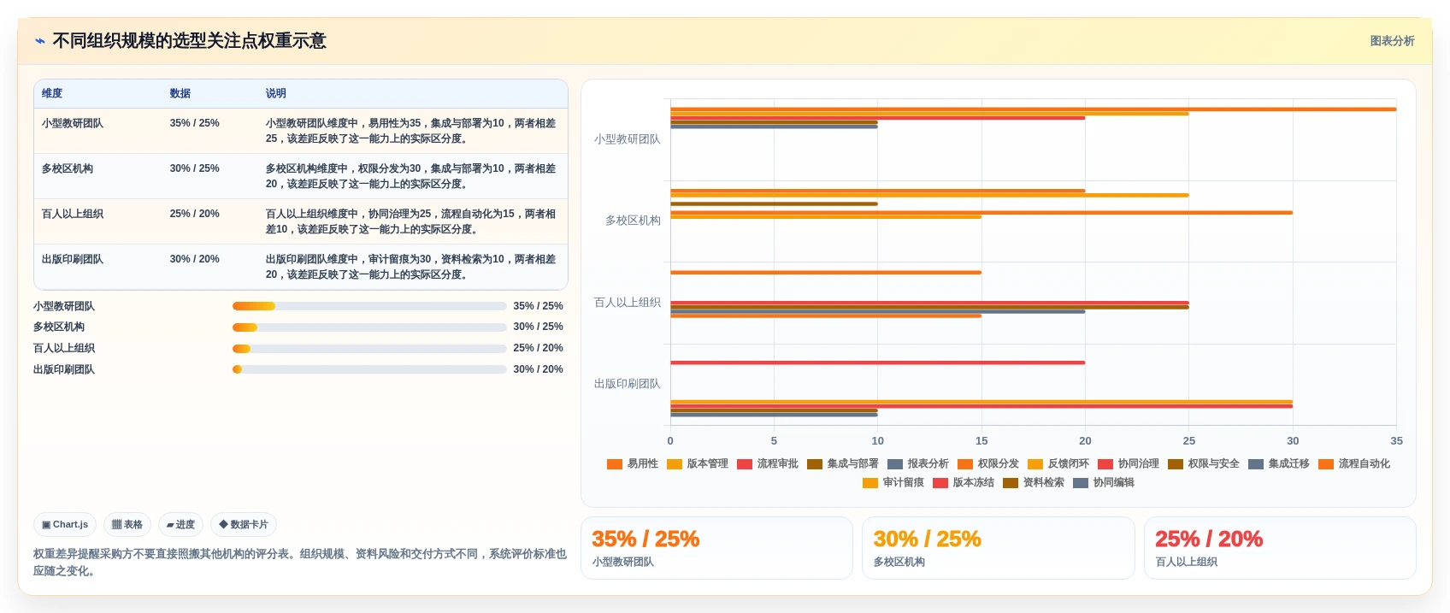The width and height of the screenshot is (1450, 613).
Task: Open the 30% / 25% 多校区机构 stat card
Action: tap(998, 548)
